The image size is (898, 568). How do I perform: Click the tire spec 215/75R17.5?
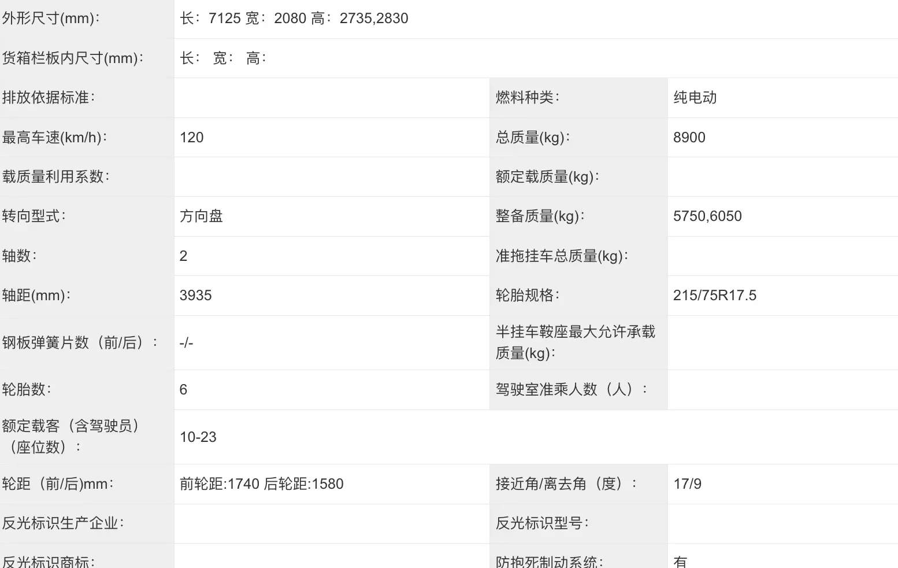pos(714,296)
